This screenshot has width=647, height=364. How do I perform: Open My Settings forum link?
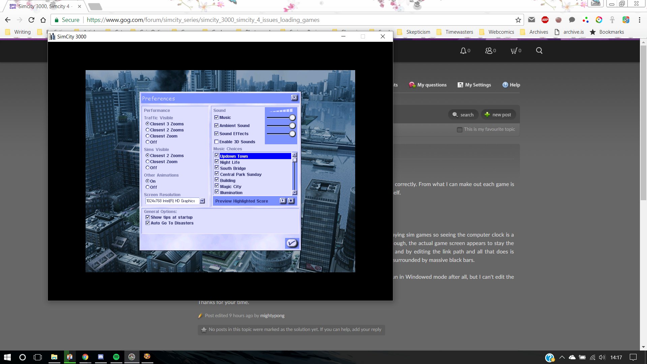pyautogui.click(x=474, y=85)
